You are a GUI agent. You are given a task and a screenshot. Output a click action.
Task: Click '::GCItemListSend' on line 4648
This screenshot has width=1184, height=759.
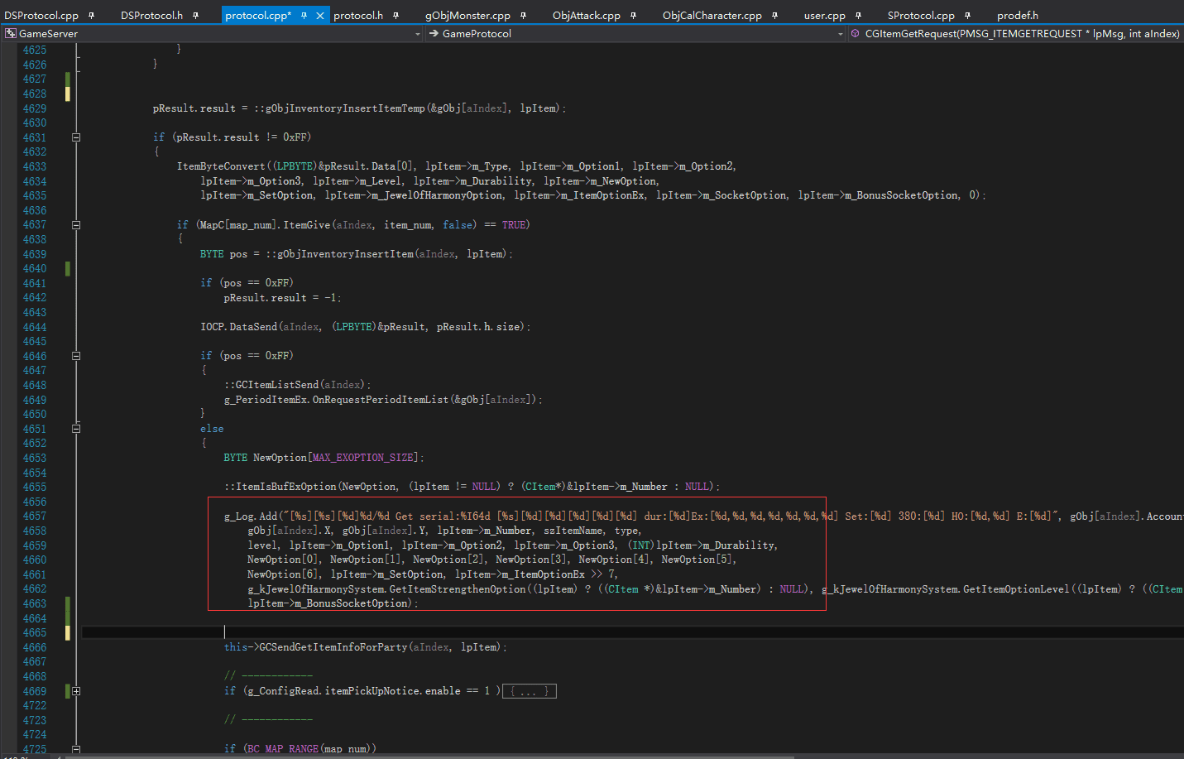271,385
